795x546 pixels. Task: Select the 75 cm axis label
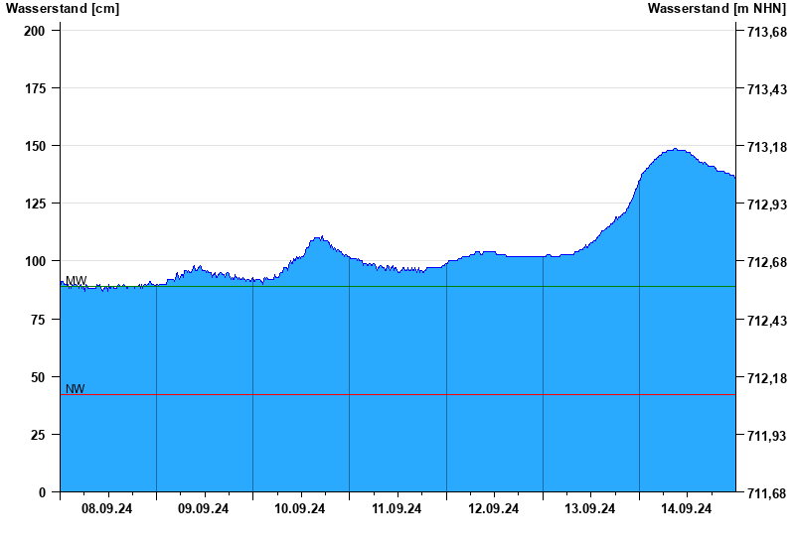(x=38, y=320)
